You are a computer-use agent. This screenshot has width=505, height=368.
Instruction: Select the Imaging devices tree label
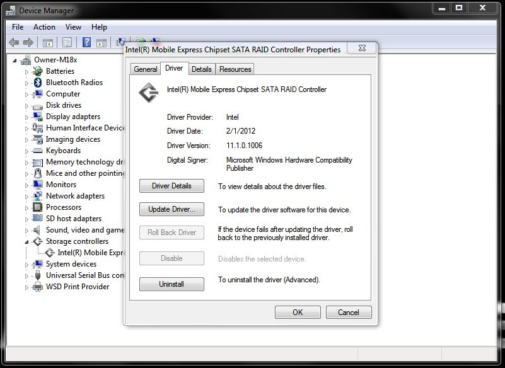tap(73, 139)
